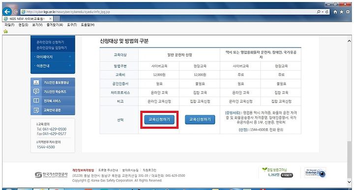The width and height of the screenshot is (354, 190).
Task: Click the 1544-4500 sidebar phone number
Action: coord(46,147)
